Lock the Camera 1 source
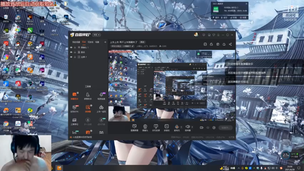The image size is (304, 171). (75, 47)
